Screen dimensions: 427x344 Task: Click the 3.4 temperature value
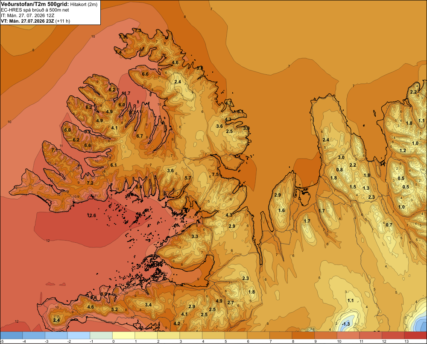148,305
